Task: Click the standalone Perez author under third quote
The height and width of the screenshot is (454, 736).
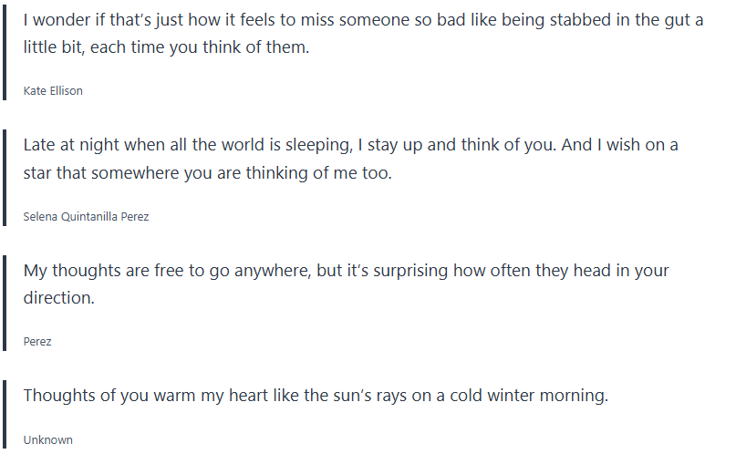Action: 37,342
